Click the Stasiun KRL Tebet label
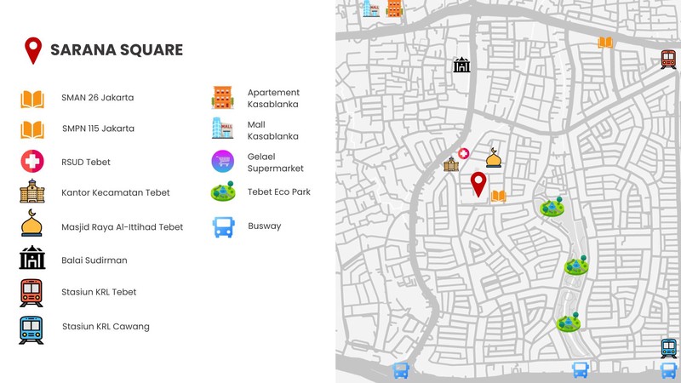Screen dimensions: 681x383 [x=99, y=292]
